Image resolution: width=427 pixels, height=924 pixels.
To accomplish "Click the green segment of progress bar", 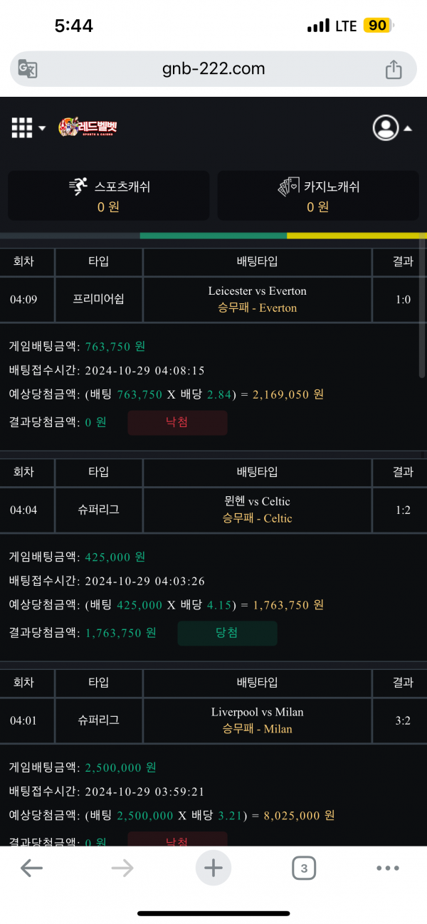I will point(213,236).
